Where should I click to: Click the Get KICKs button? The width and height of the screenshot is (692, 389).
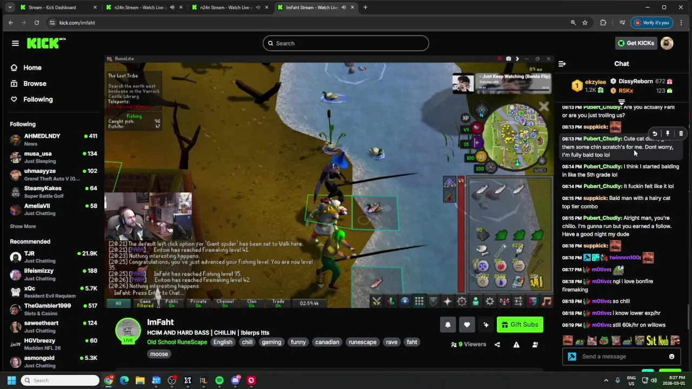pyautogui.click(x=636, y=43)
